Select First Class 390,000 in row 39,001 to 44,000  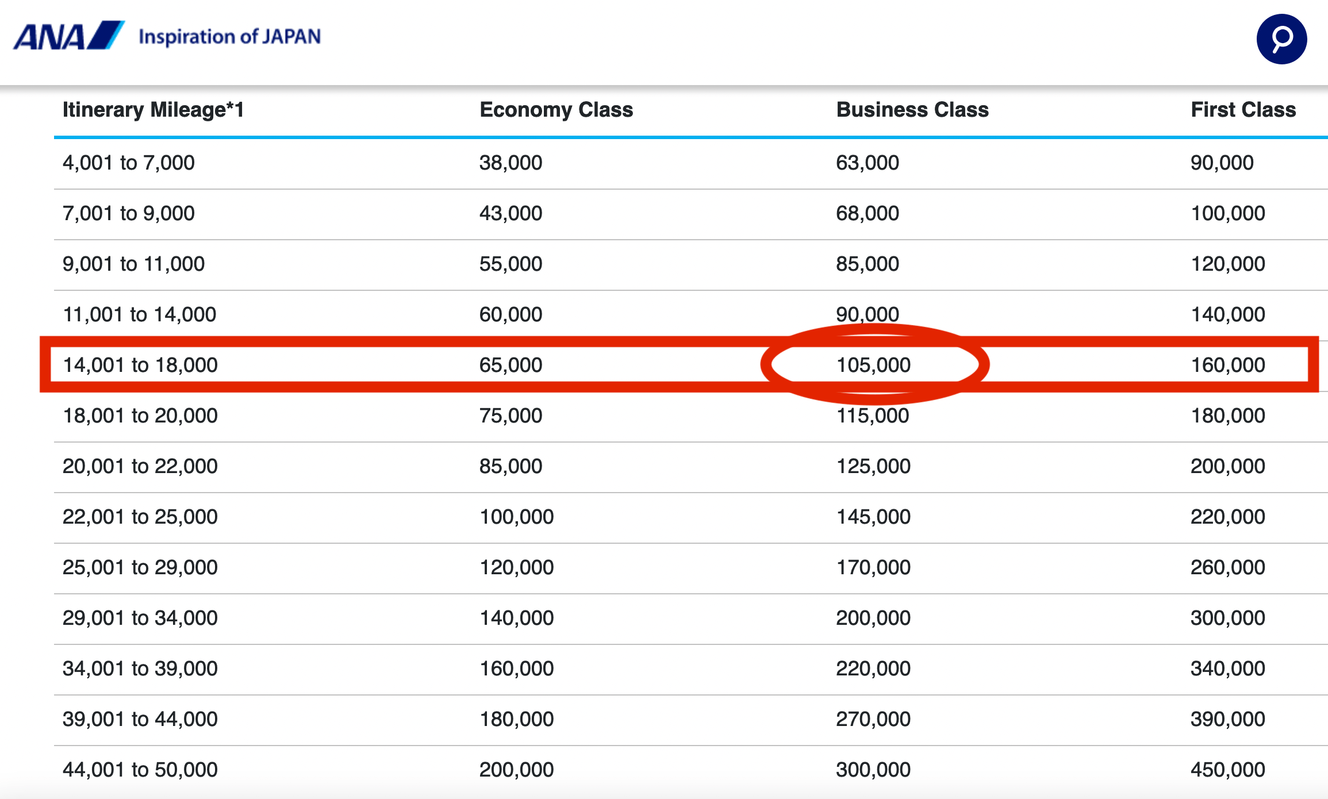point(1228,719)
